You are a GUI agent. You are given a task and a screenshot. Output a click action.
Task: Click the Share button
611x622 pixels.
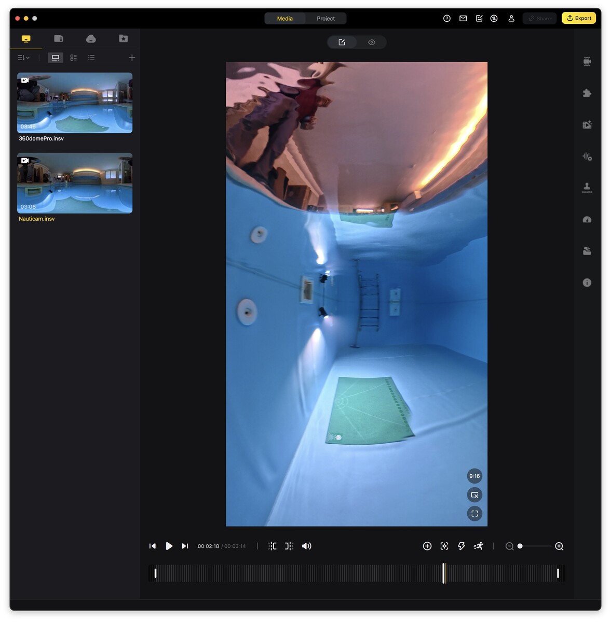coord(539,18)
